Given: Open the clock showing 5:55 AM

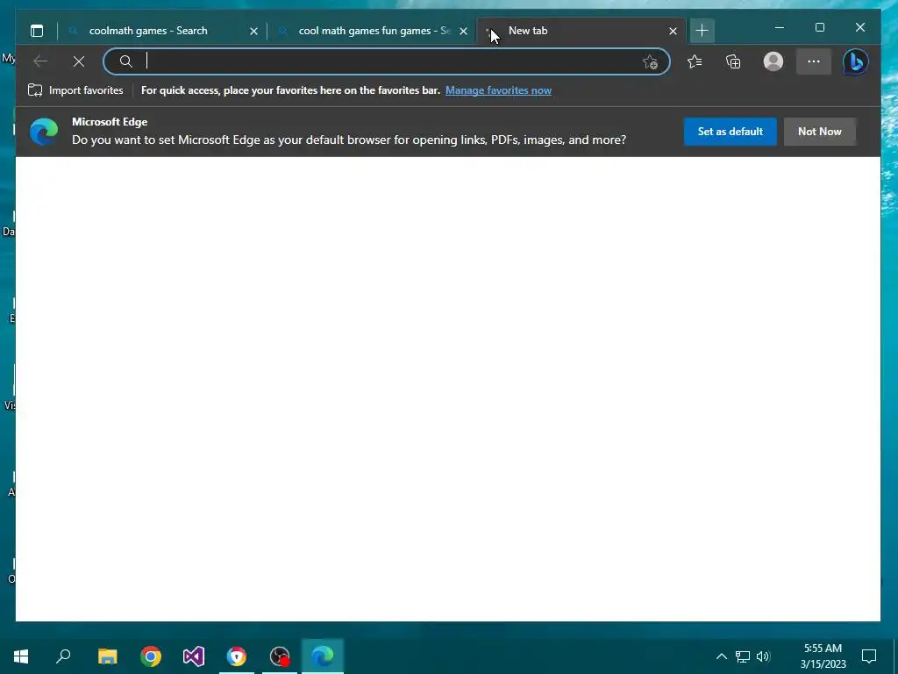Looking at the screenshot, I should coord(823,656).
